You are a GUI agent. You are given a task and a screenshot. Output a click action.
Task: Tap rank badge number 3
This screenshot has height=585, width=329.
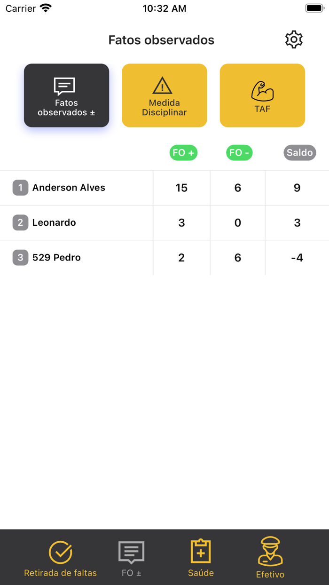pyautogui.click(x=20, y=257)
